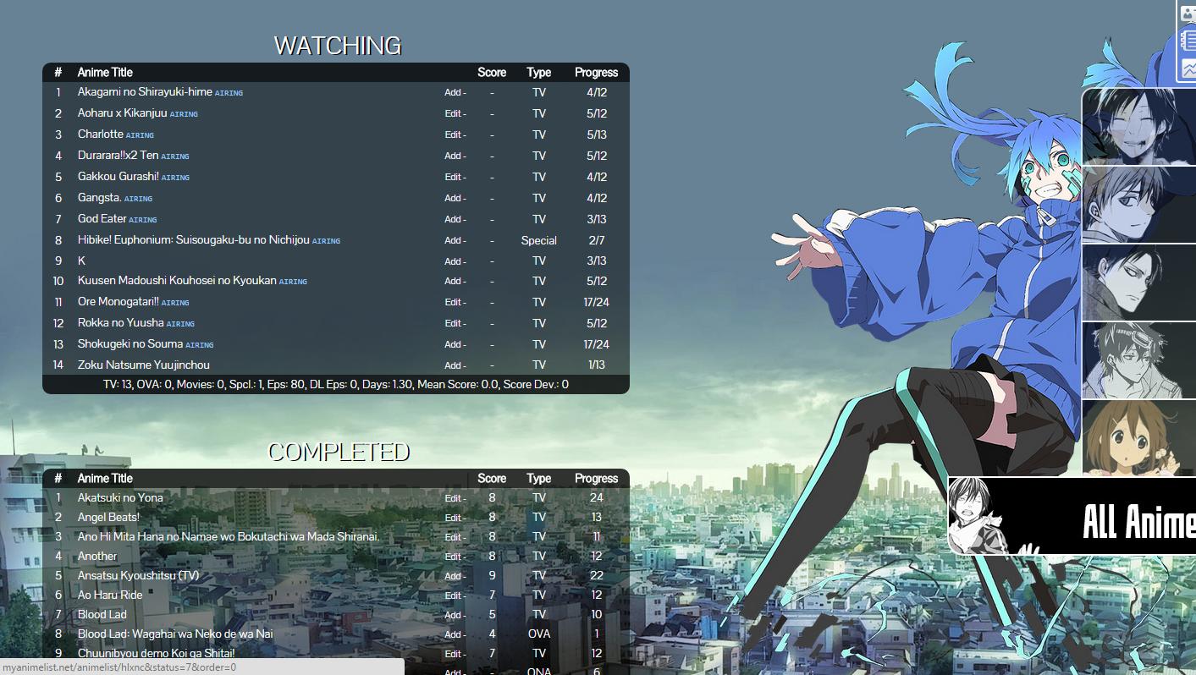1196x675 pixels.
Task: Click Edit for Another
Action: pos(453,557)
